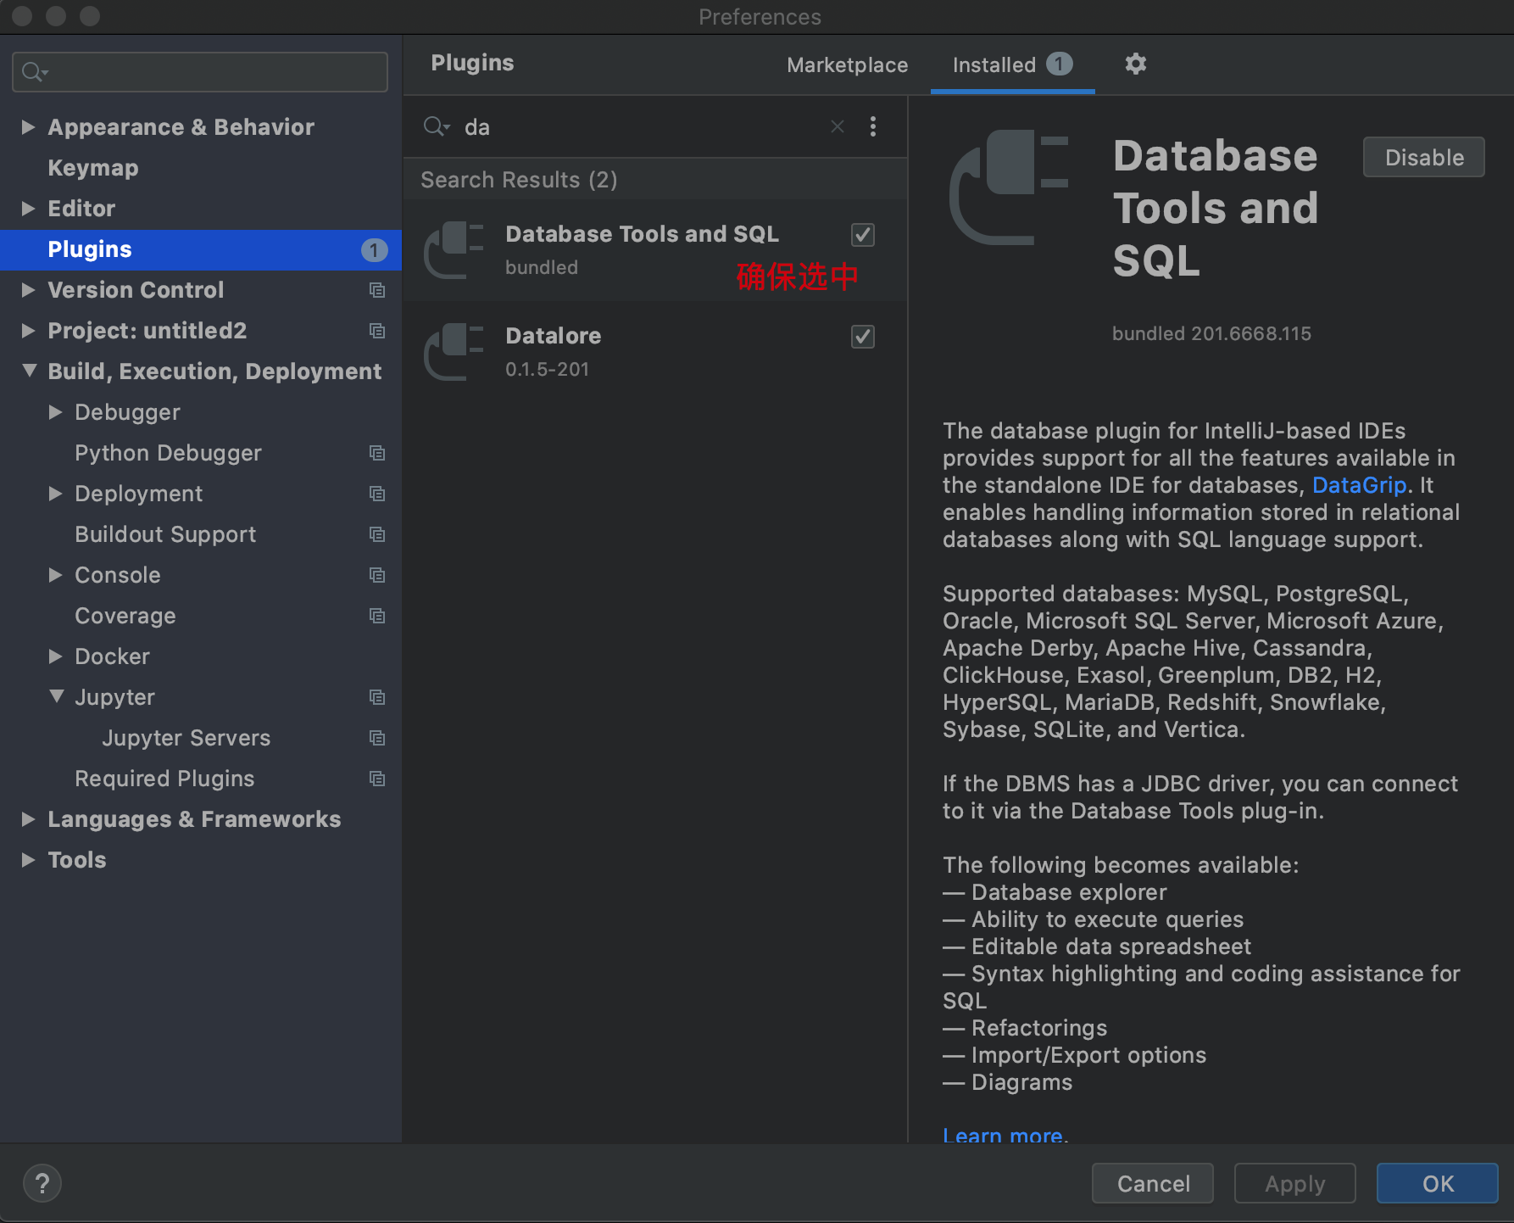Expand Appearance & Behavior section
This screenshot has width=1514, height=1223.
(28, 127)
